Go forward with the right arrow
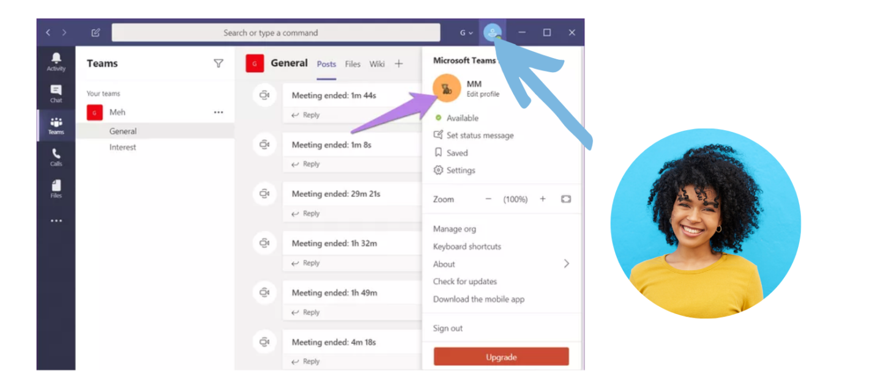This screenshot has height=380, width=872. 64,32
